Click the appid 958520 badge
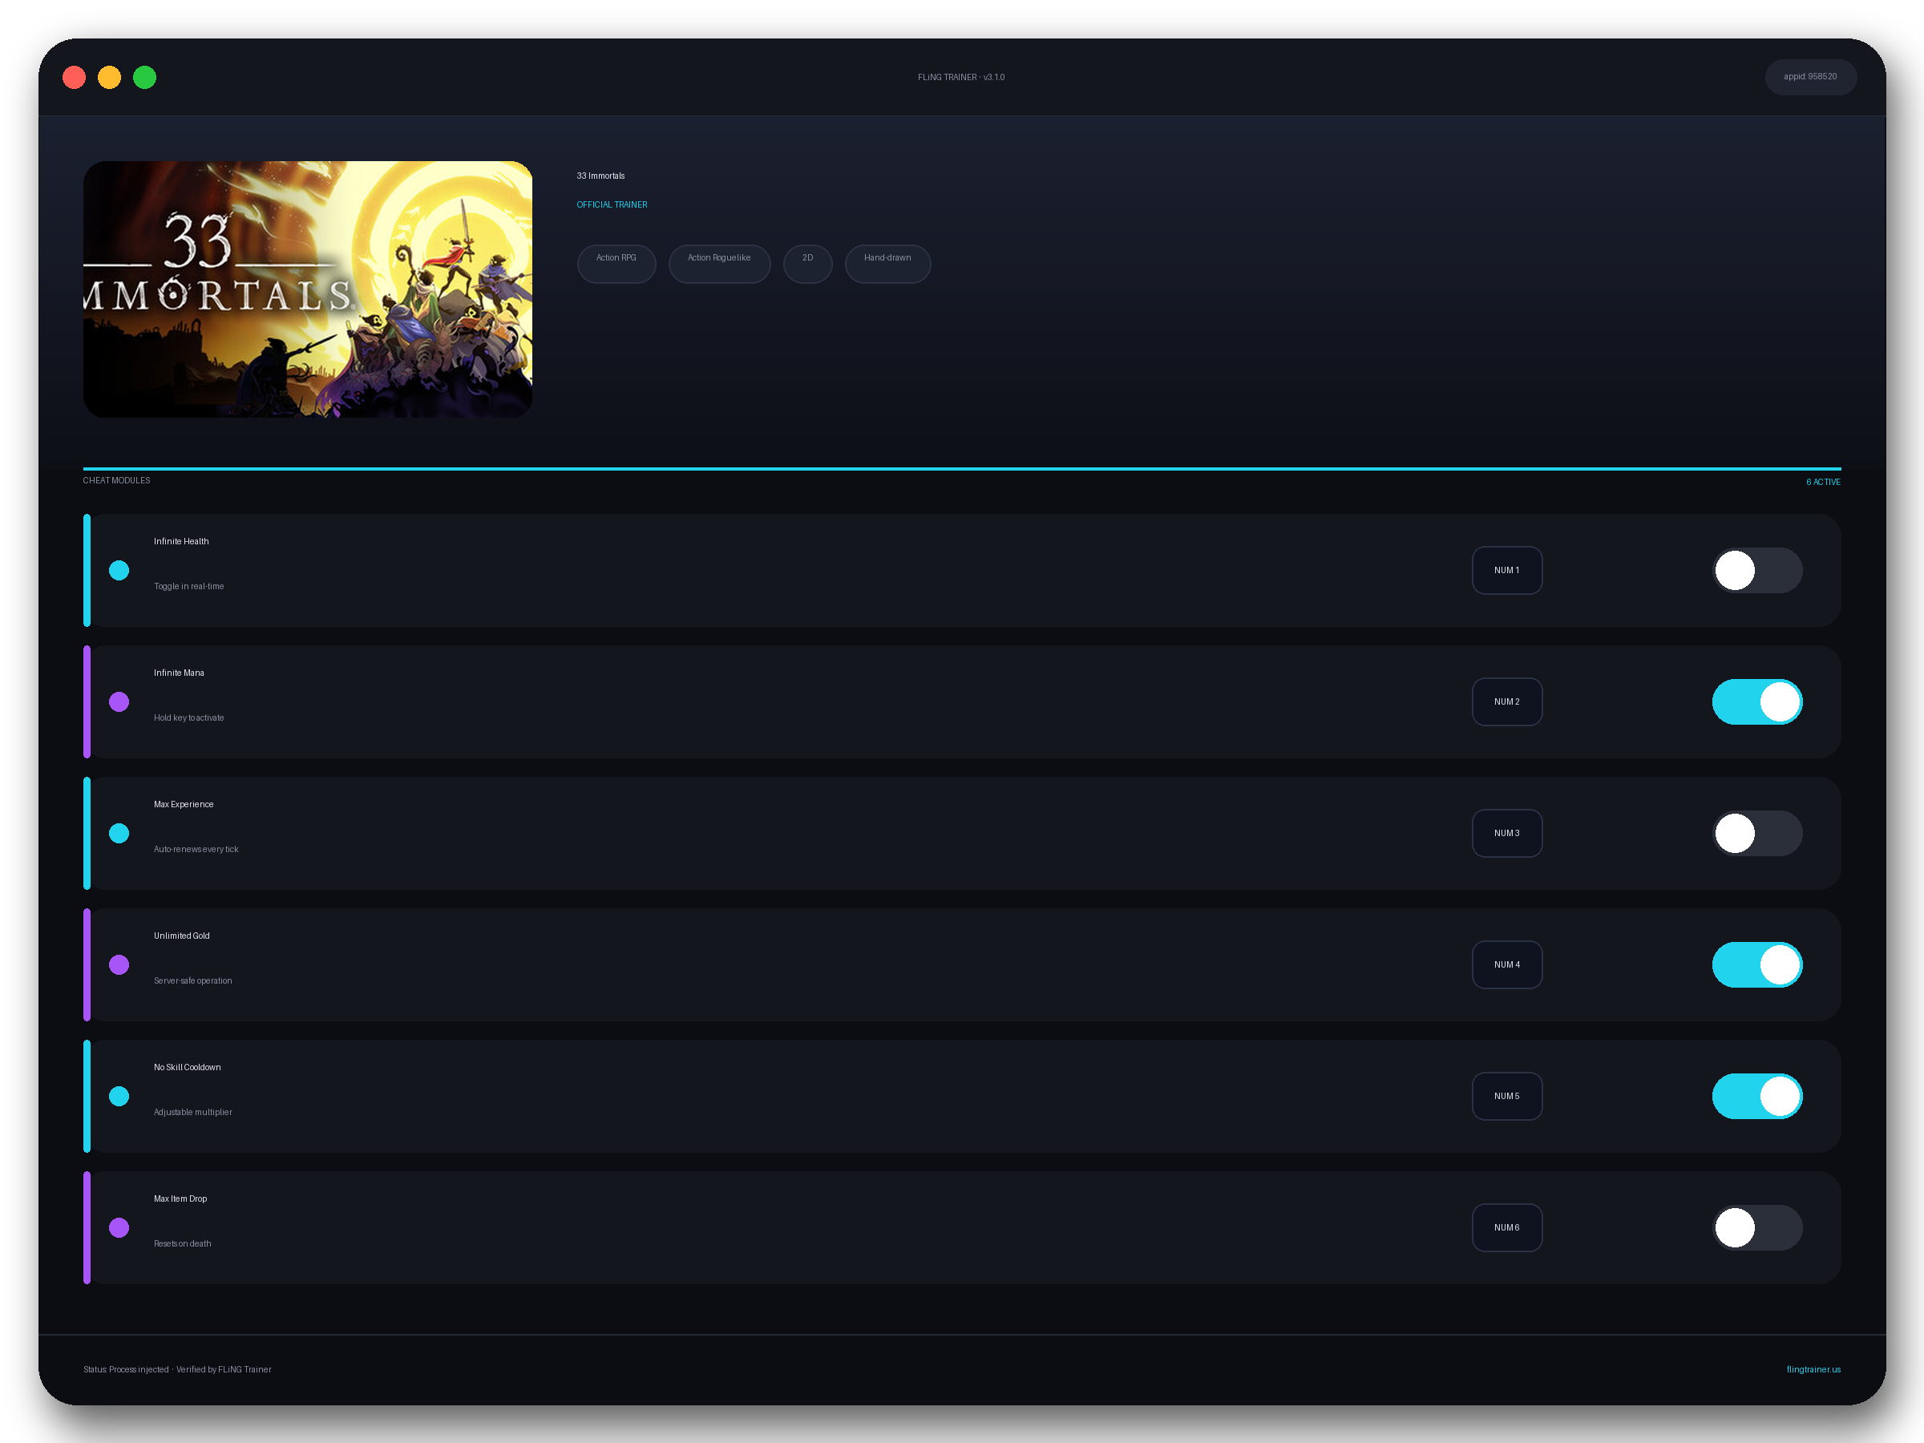Viewport: 1924px width, 1443px height. [1810, 78]
